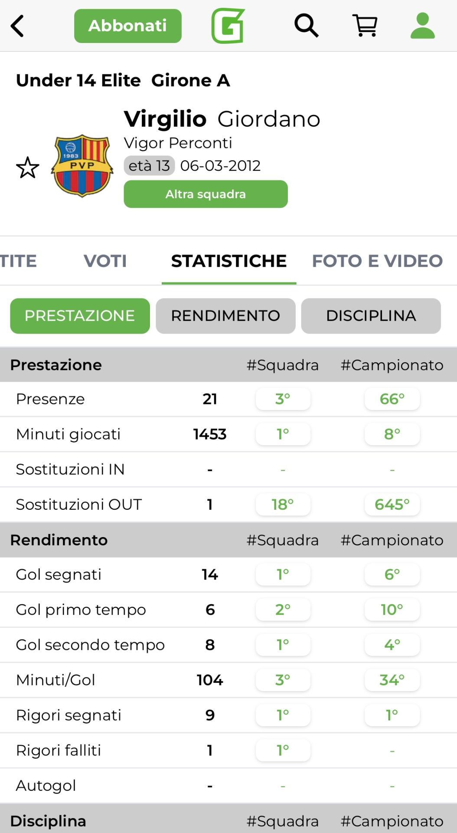Open the user profile icon

point(422,26)
